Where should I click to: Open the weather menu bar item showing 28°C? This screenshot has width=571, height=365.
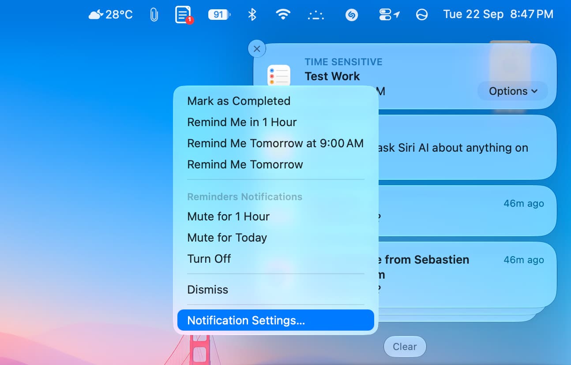point(111,15)
